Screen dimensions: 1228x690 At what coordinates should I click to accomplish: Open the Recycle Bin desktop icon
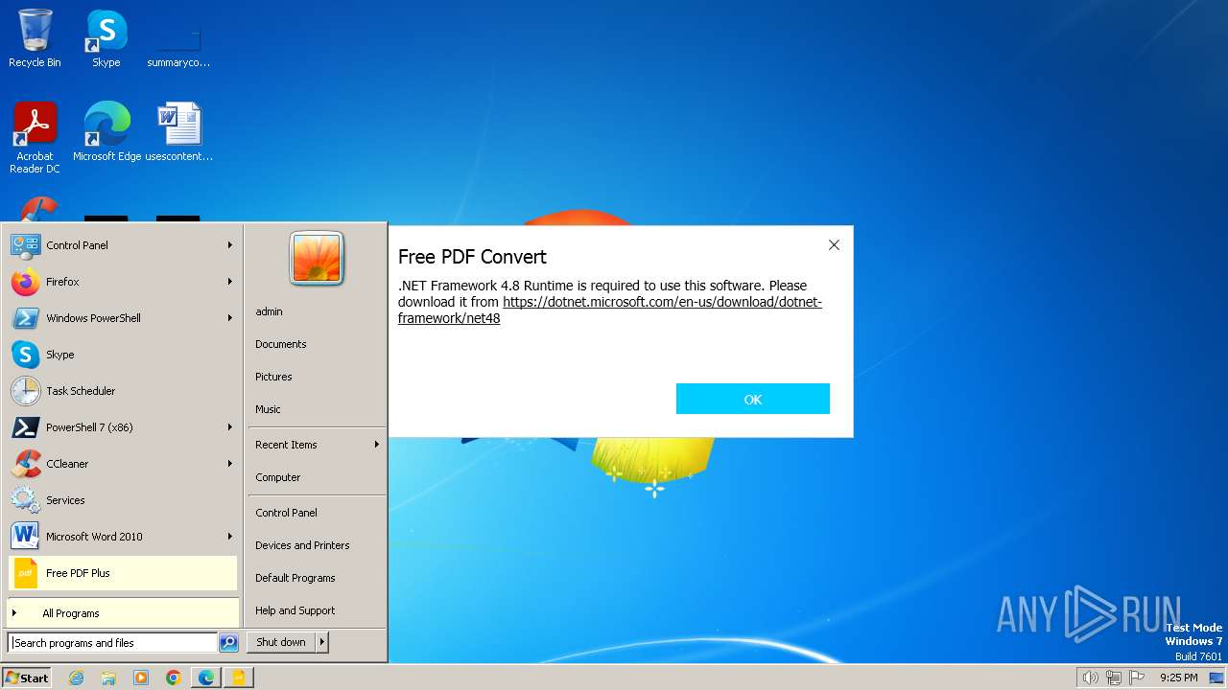(35, 38)
